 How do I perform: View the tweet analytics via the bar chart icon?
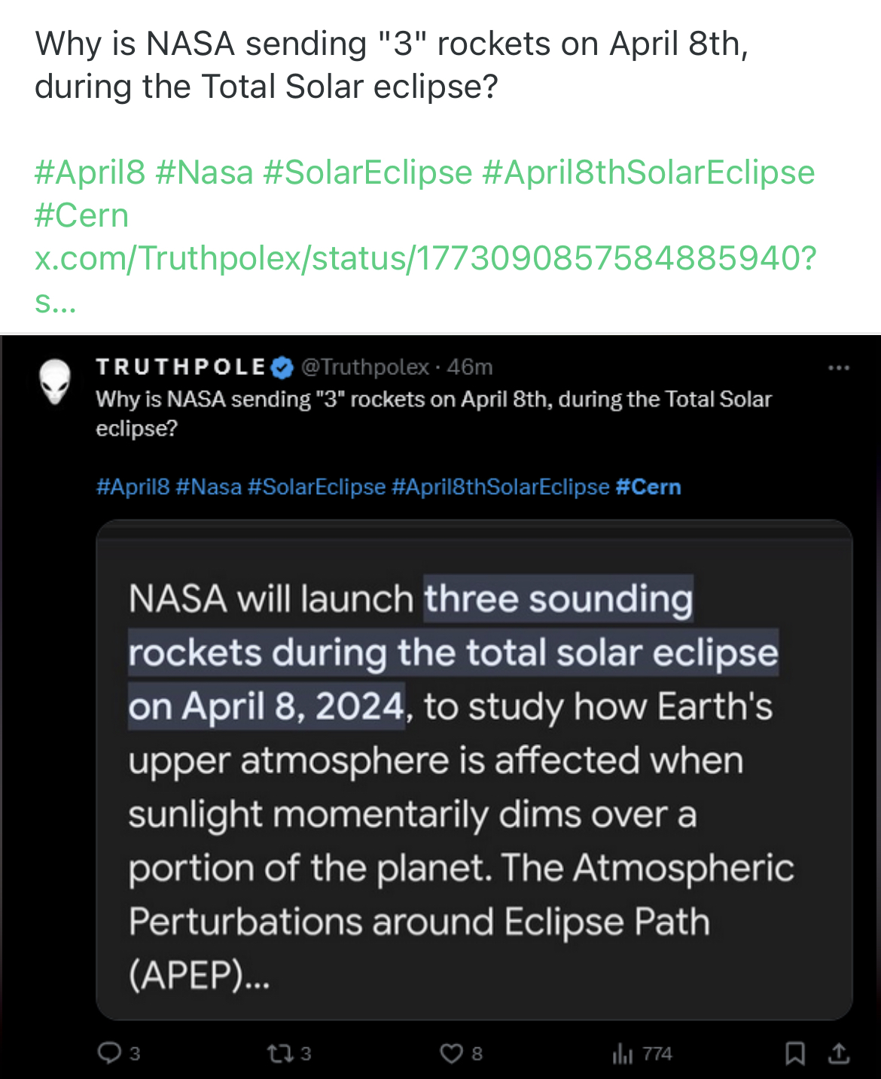click(623, 1054)
